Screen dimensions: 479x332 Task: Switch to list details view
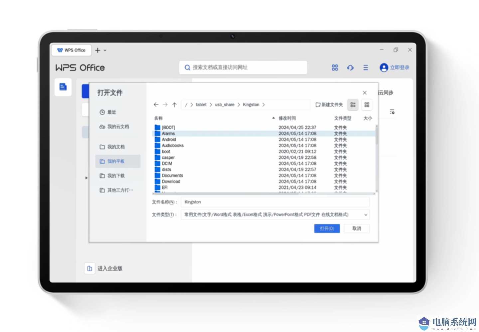click(x=353, y=105)
